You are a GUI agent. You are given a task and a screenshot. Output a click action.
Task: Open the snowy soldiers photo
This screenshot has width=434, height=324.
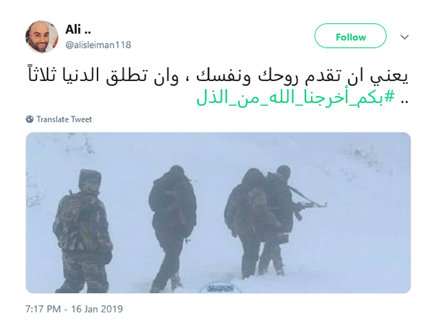click(x=218, y=213)
